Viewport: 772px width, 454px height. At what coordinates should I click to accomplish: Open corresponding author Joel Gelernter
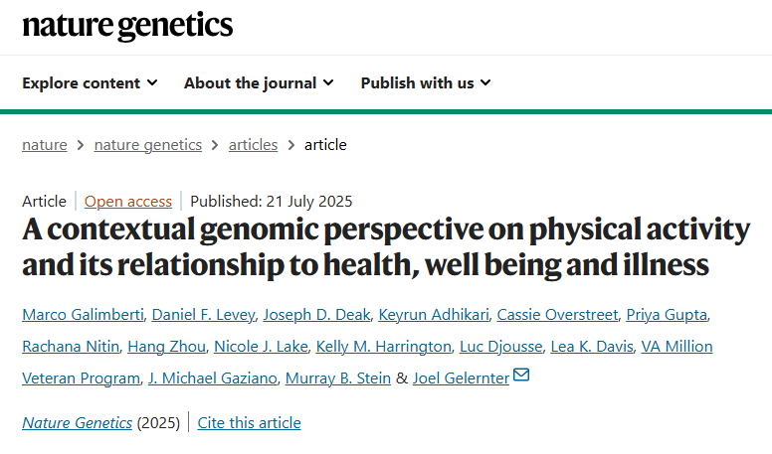pyautogui.click(x=459, y=378)
